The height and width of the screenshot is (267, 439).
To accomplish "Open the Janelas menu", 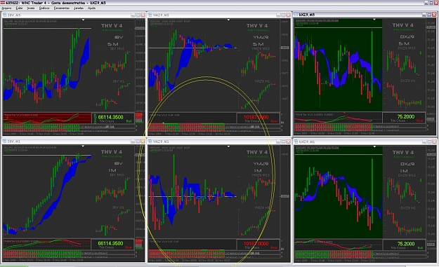I will [x=79, y=8].
